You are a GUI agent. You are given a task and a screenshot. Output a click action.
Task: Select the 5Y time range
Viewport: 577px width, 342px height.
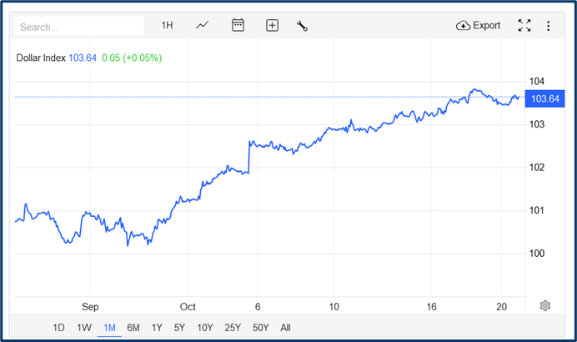[179, 328]
